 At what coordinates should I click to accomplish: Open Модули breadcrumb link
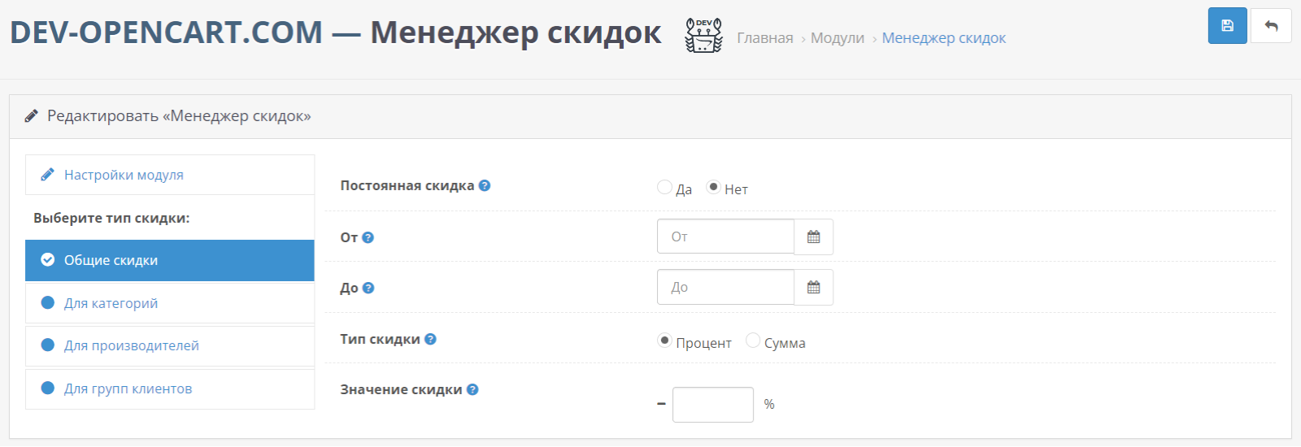[838, 38]
